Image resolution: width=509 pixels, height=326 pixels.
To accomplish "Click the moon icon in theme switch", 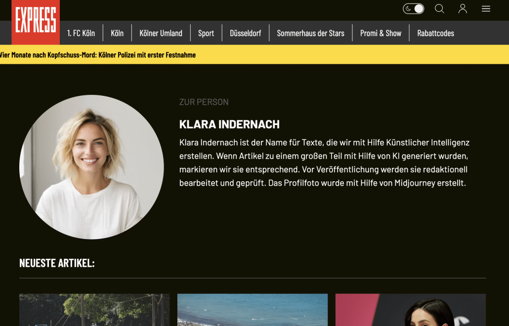I will tap(408, 9).
